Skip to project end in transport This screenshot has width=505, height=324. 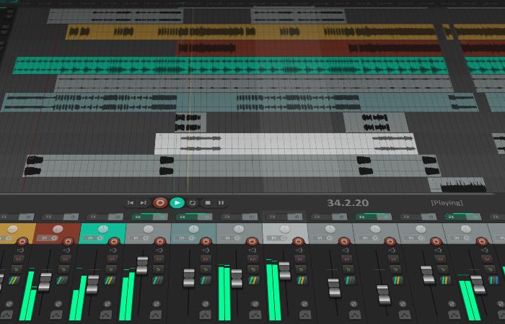coord(144,203)
